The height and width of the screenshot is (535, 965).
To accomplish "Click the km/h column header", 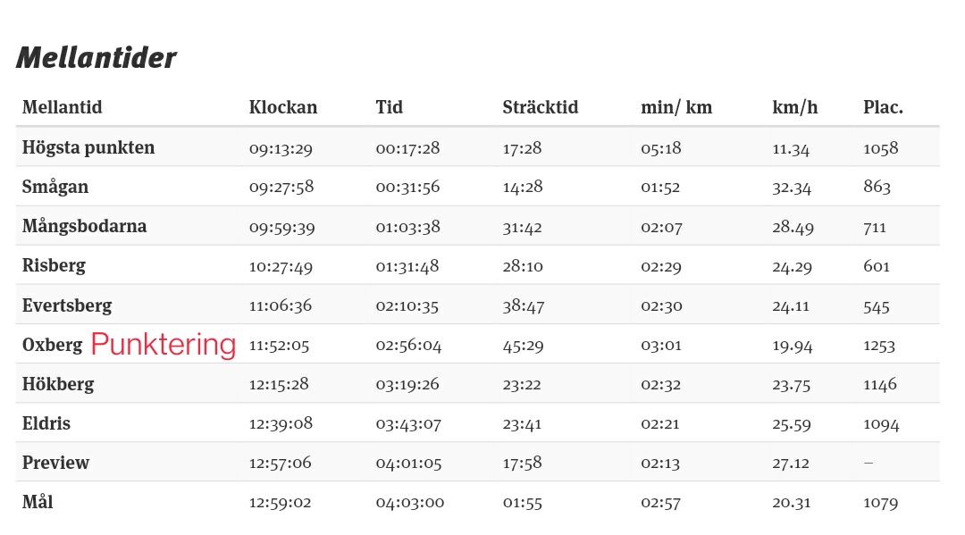I will 795,107.
